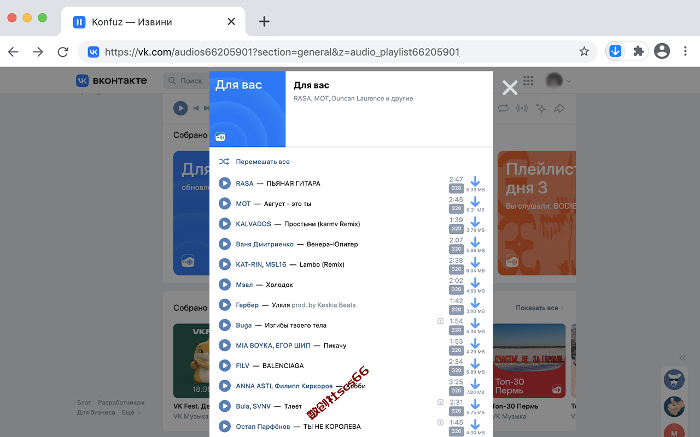Download Венера-Юпитер (4.86 MB) arrow
The width and height of the screenshot is (700, 437).
[x=475, y=242]
